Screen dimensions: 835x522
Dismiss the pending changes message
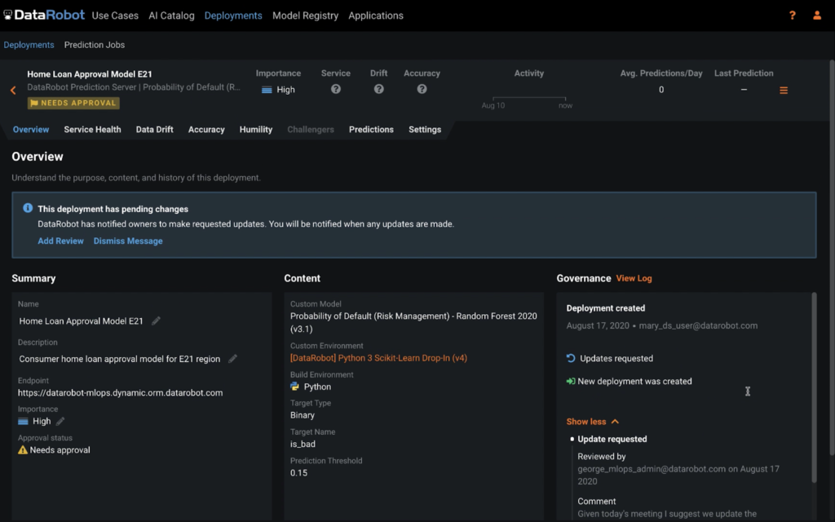(x=128, y=241)
